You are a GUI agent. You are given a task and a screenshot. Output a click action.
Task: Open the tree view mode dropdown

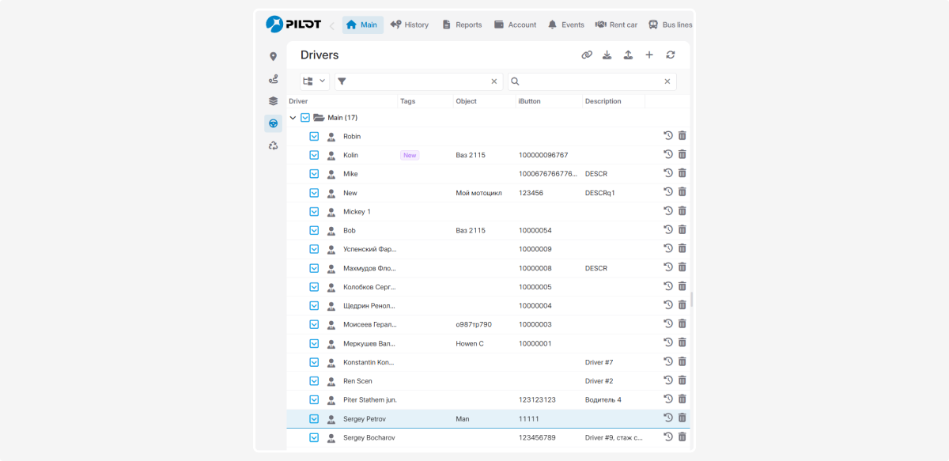pos(314,81)
